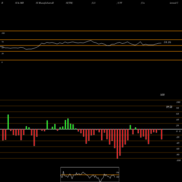Image resolution: width=182 pixels, height=182 pixels.
Task: Click the RSI value label 58.16
Action: (167, 42)
